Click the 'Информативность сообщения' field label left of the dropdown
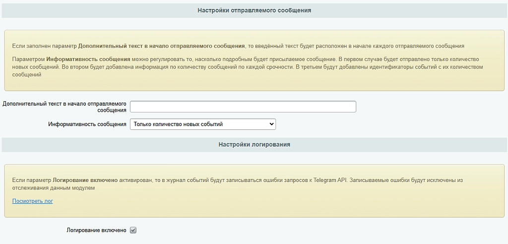Viewport: 508px width, 244px height. point(87,124)
